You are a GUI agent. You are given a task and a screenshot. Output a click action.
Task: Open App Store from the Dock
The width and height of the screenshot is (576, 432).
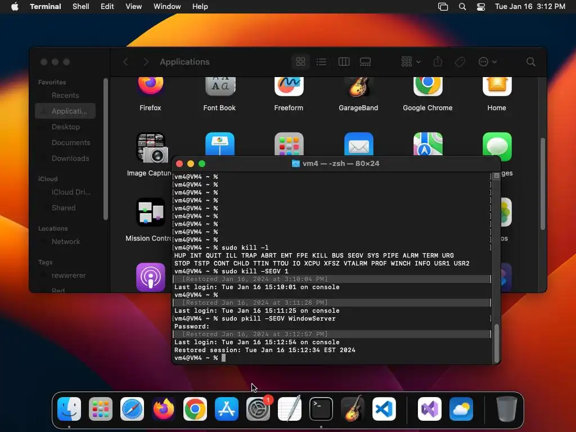[x=227, y=409]
